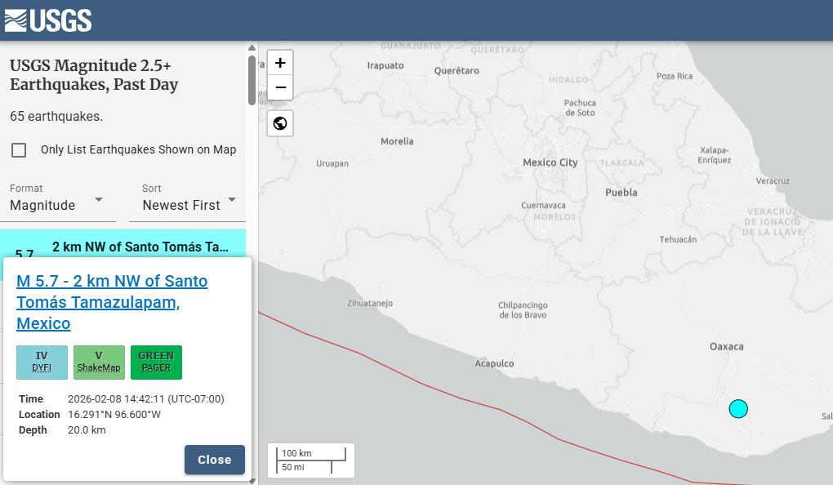Click the USGS logo
Screen dimensions: 833x485
click(48, 20)
